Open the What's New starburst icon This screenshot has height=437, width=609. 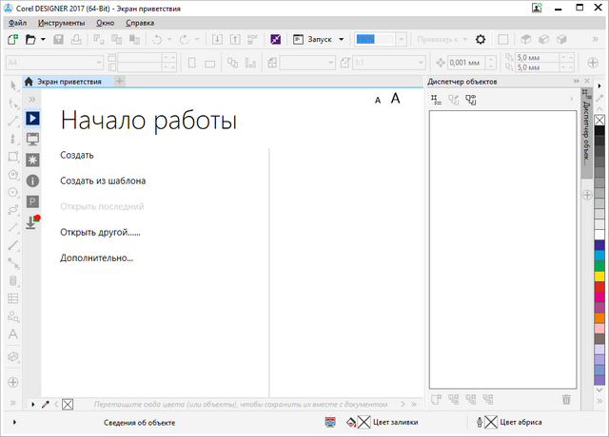32,159
